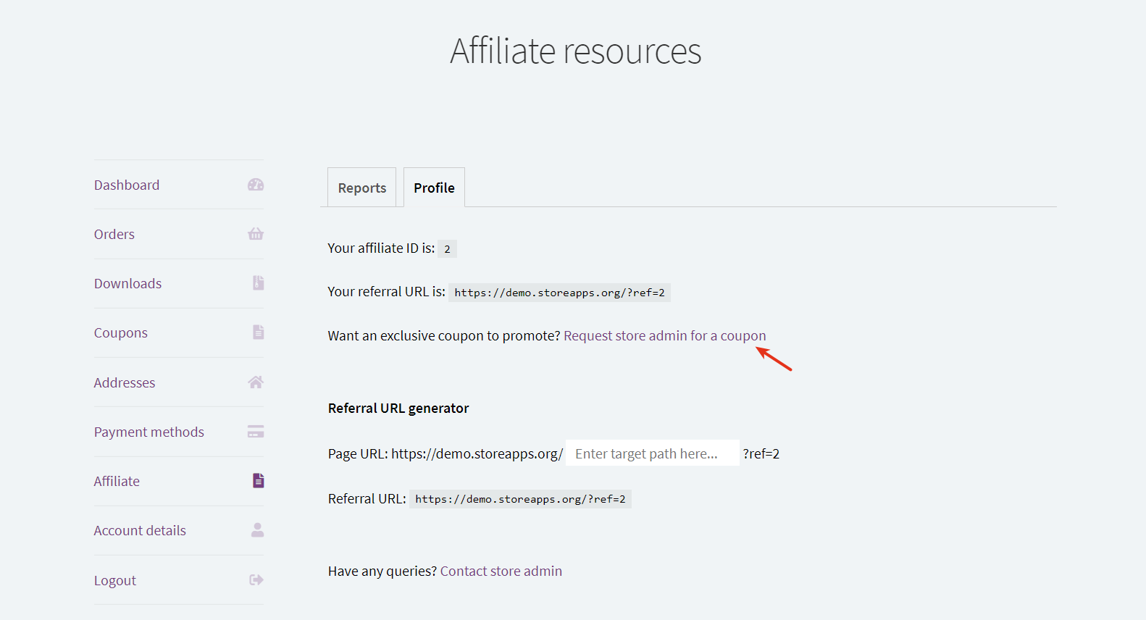Screen dimensions: 1146x620
Task: Click the Coupons document icon
Action: (258, 332)
